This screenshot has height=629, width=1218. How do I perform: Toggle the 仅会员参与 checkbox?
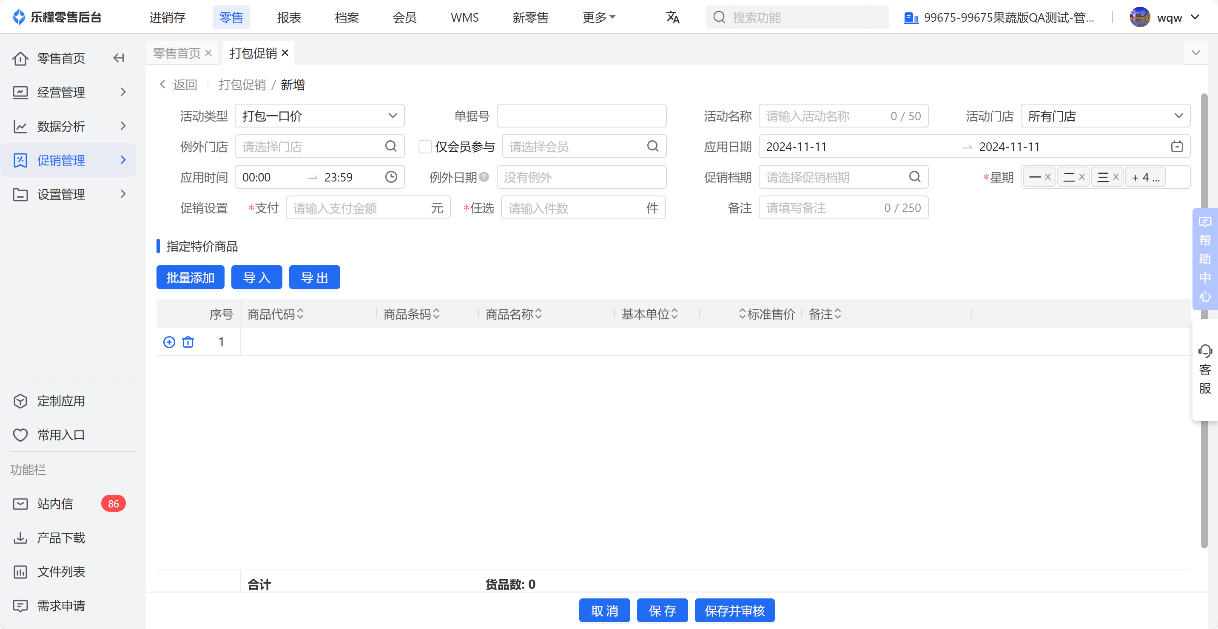(425, 147)
